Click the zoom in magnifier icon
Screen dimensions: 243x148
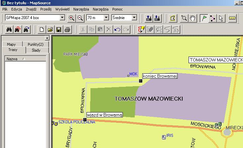[71, 18]
